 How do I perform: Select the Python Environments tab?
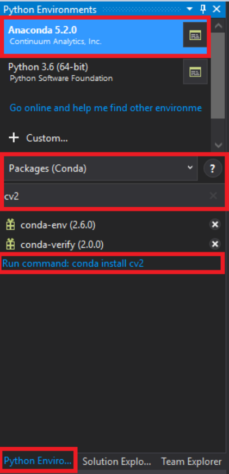[x=38, y=461]
